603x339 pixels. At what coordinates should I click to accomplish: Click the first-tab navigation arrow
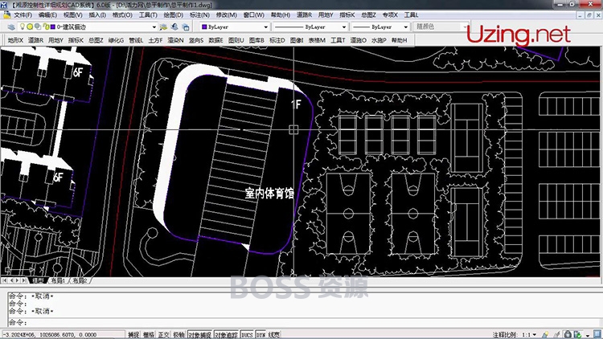pyautogui.click(x=4, y=280)
